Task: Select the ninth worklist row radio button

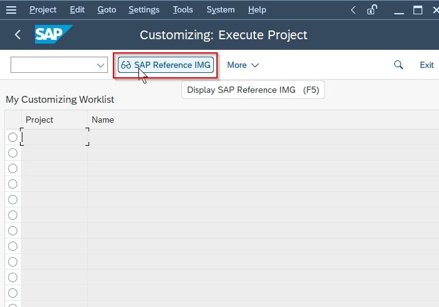Action: (x=12, y=262)
